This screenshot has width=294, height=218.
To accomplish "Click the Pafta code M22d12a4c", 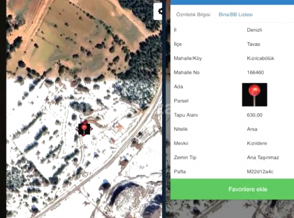I will click(260, 172).
